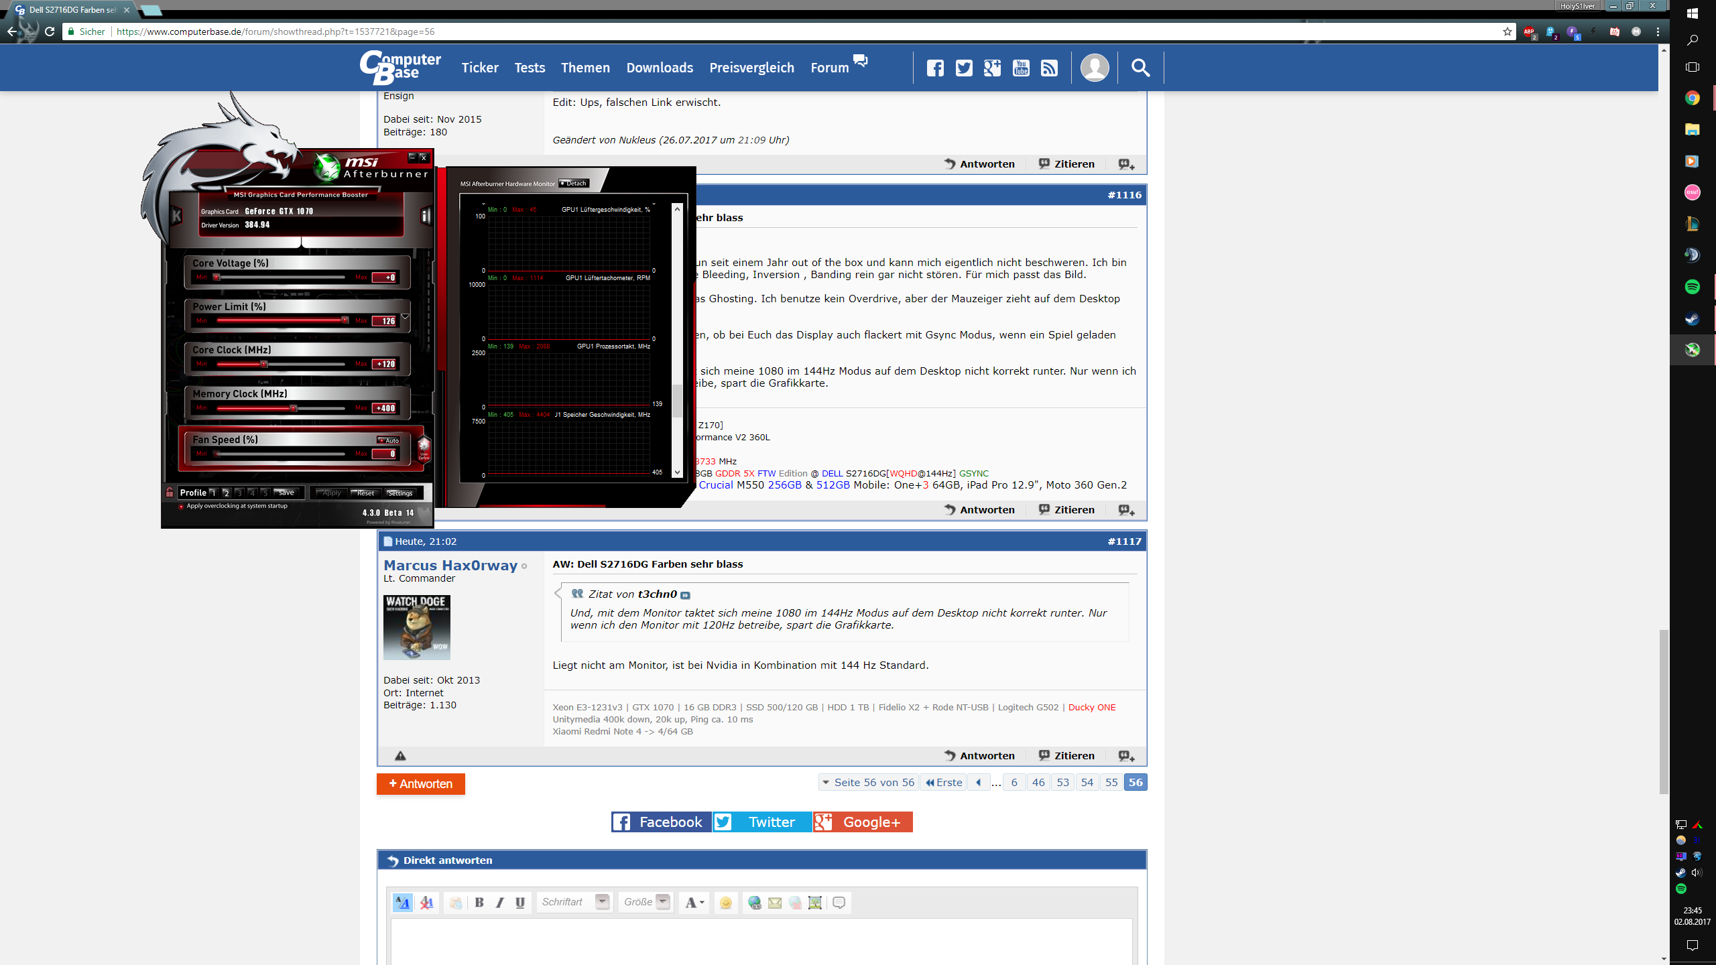Open the ComputerBase YouTube icon
Screen dimensions: 1716x965
coord(1021,68)
